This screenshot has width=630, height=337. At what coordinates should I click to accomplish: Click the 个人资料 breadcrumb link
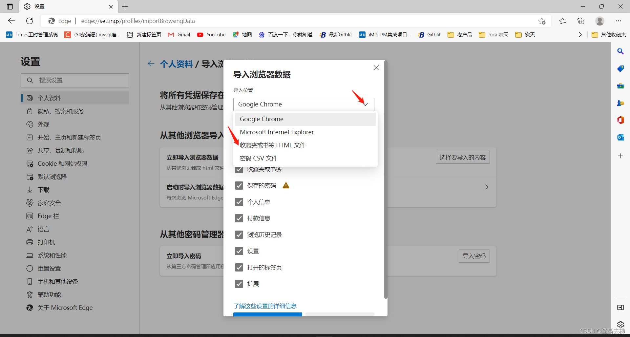177,64
